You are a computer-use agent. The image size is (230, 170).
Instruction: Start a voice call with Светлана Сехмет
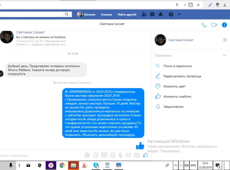(x=204, y=25)
